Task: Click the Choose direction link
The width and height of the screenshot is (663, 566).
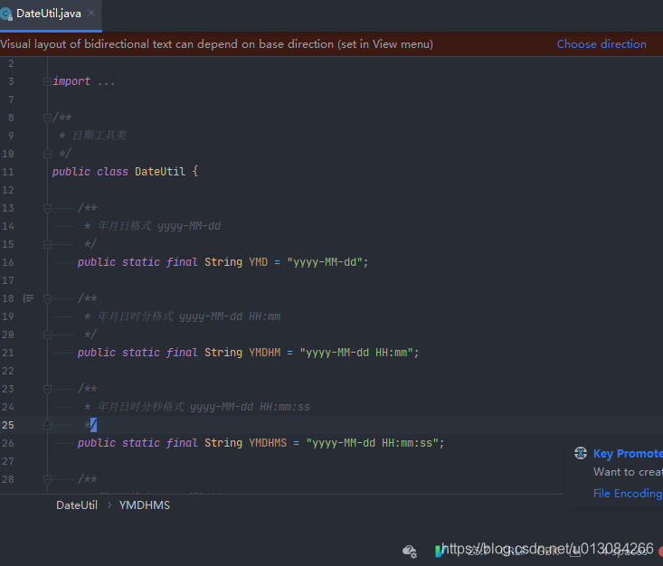Action: pyautogui.click(x=601, y=44)
